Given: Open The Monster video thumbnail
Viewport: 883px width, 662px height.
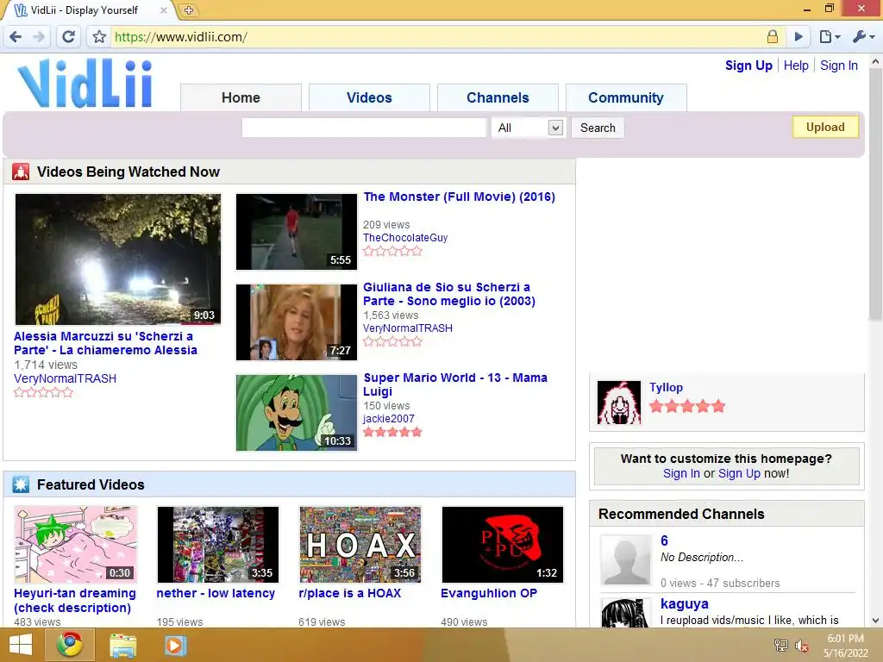Looking at the screenshot, I should tap(297, 232).
